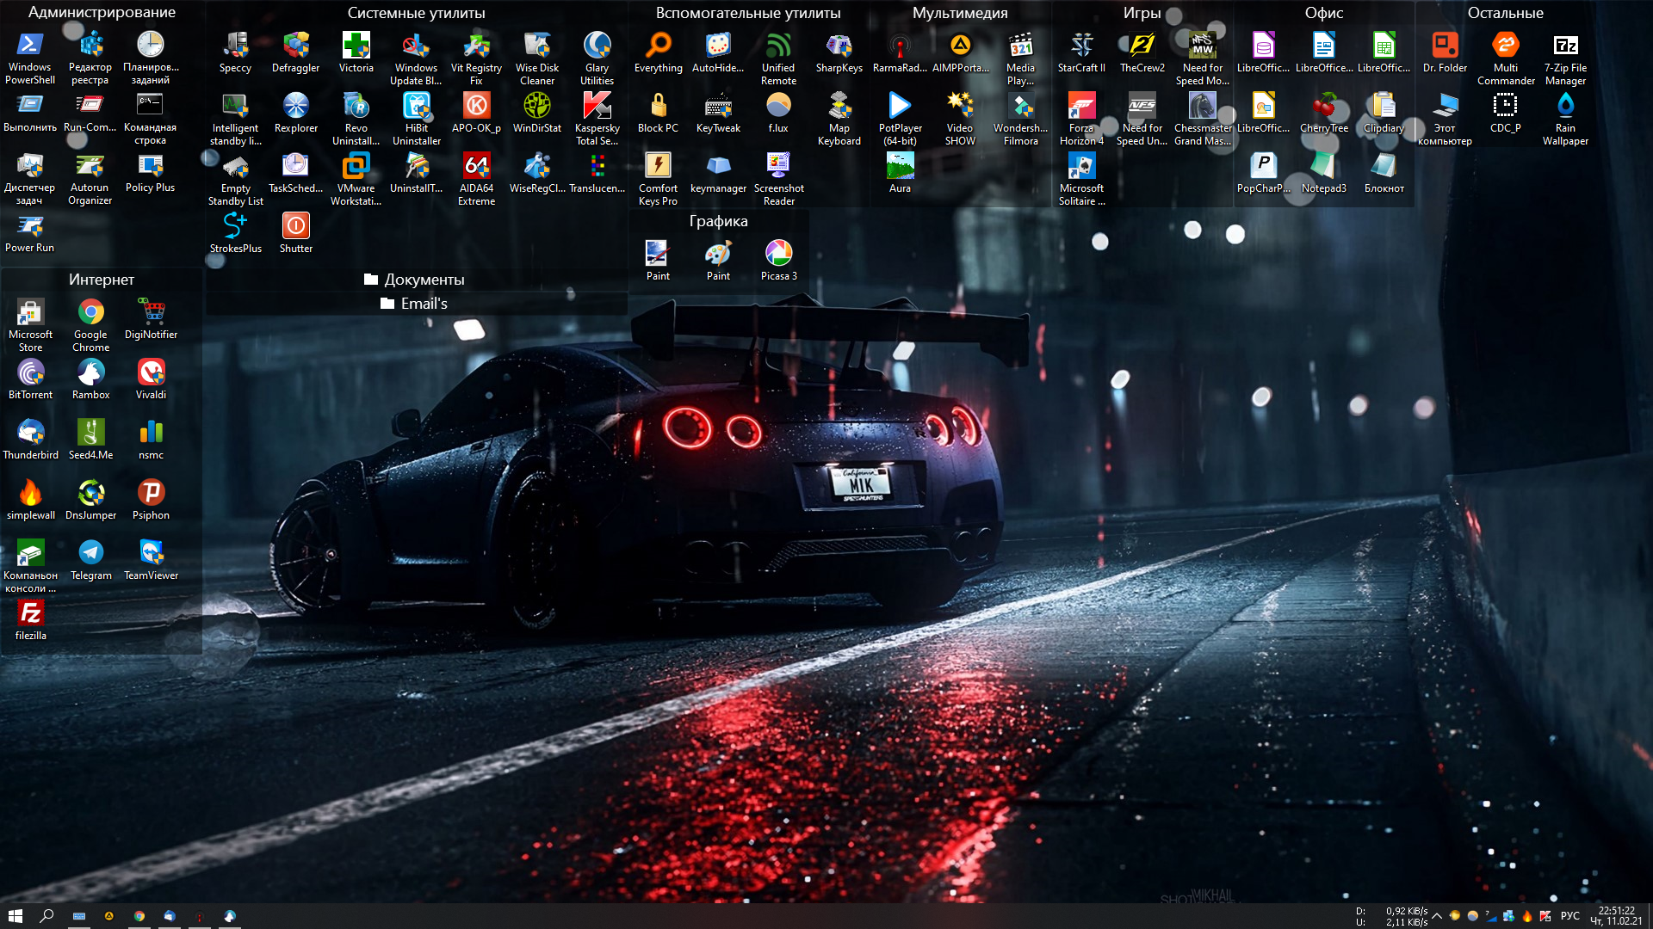Open the Microsoft Solitaire icon
The height and width of the screenshot is (929, 1653).
[1081, 179]
